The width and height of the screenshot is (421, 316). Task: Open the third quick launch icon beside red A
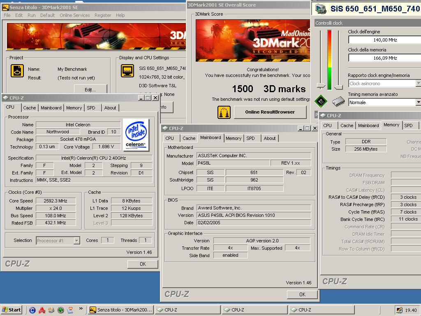click(x=51, y=310)
